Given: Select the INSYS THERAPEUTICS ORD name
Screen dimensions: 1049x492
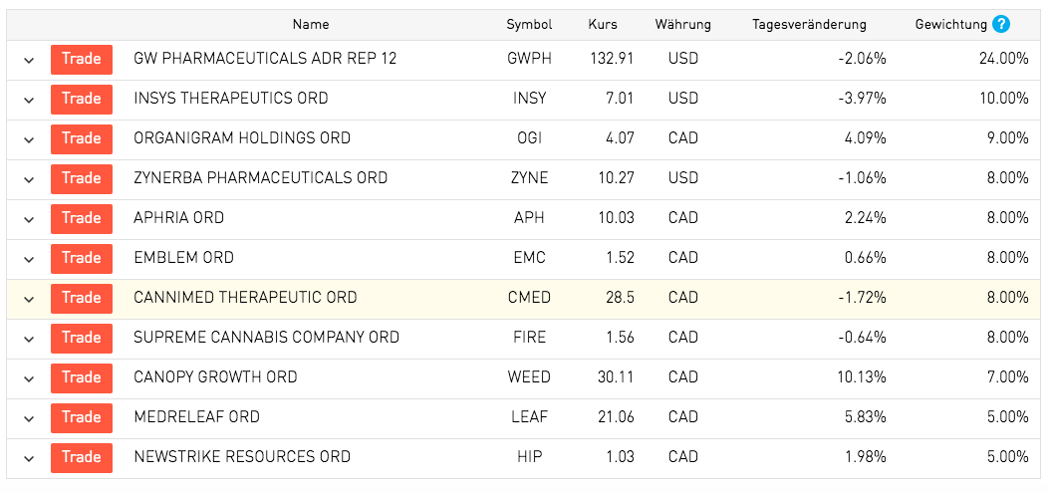Looking at the screenshot, I should [231, 99].
